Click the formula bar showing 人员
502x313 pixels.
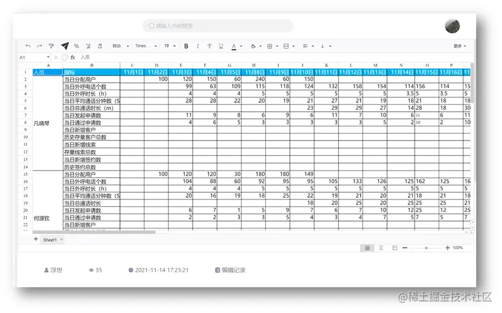point(276,57)
